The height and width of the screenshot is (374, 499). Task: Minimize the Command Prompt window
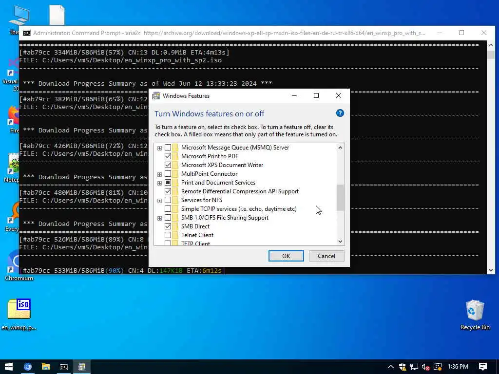coord(439,33)
